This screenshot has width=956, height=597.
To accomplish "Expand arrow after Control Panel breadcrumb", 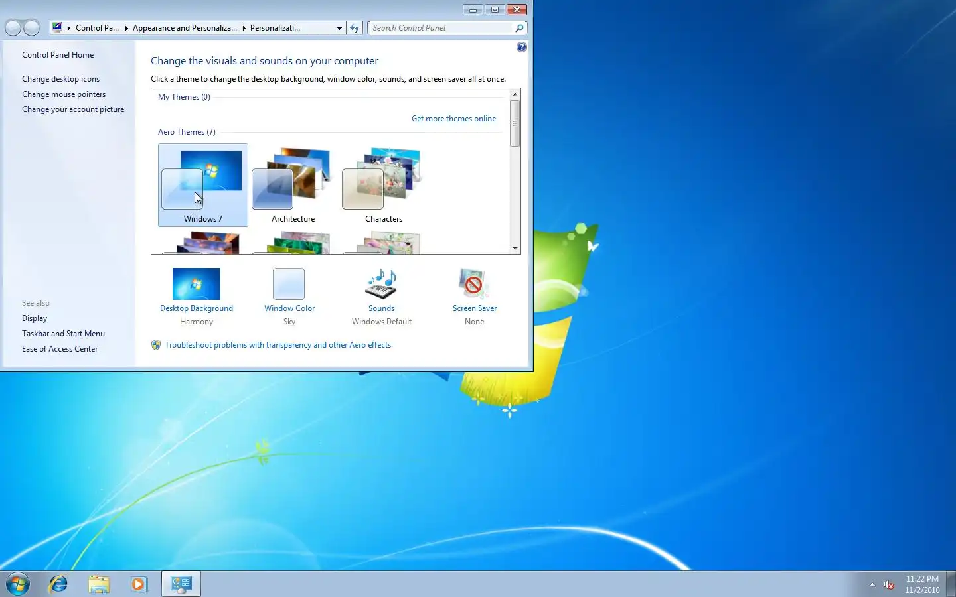I will [x=126, y=28].
